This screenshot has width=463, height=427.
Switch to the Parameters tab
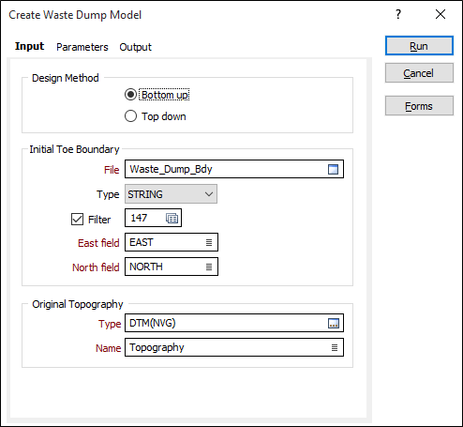[x=82, y=47]
